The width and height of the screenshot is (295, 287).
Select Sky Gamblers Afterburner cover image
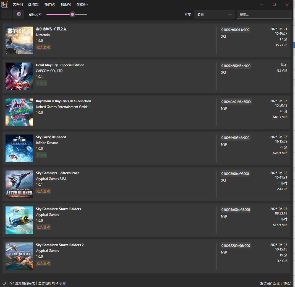(19, 184)
